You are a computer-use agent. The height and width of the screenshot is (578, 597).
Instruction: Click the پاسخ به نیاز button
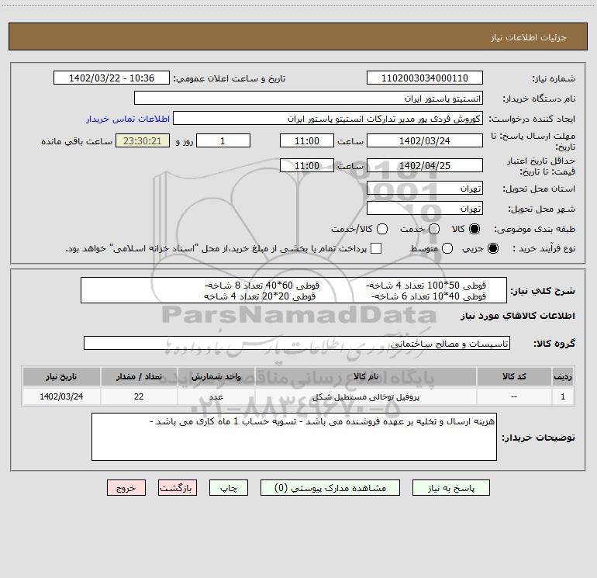click(x=450, y=488)
